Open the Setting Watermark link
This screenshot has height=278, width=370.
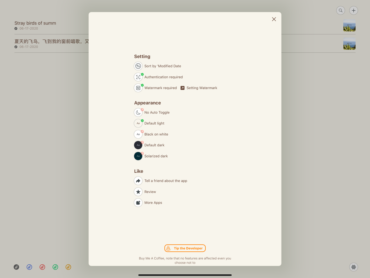point(202,88)
